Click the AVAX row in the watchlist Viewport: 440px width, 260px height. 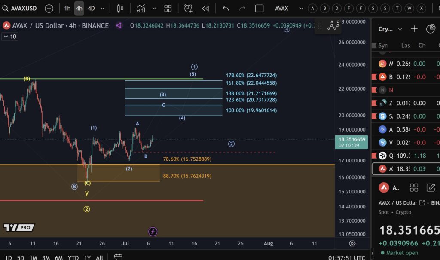(406, 169)
